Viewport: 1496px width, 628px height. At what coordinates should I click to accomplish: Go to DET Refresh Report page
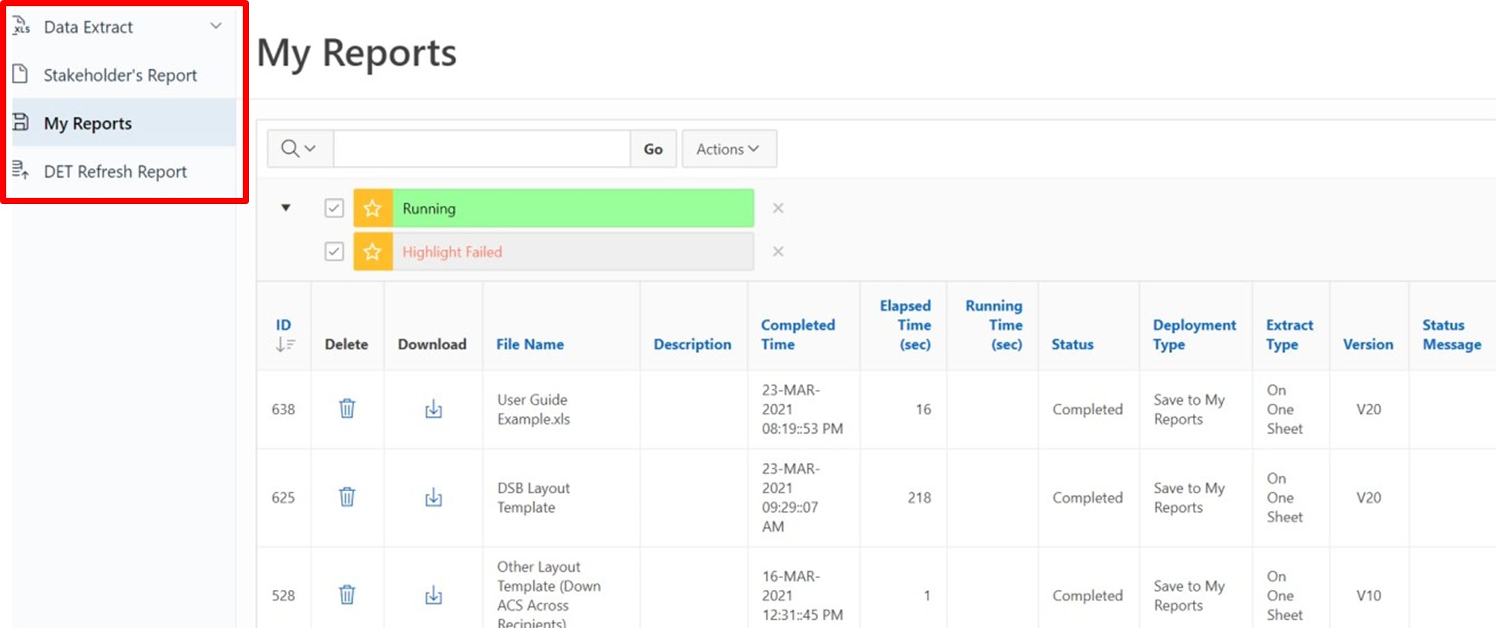(115, 172)
